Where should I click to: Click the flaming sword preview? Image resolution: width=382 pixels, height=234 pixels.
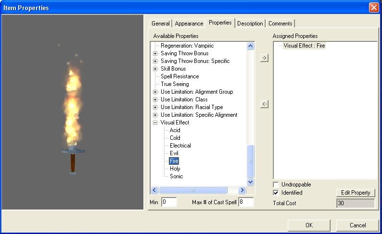73,115
